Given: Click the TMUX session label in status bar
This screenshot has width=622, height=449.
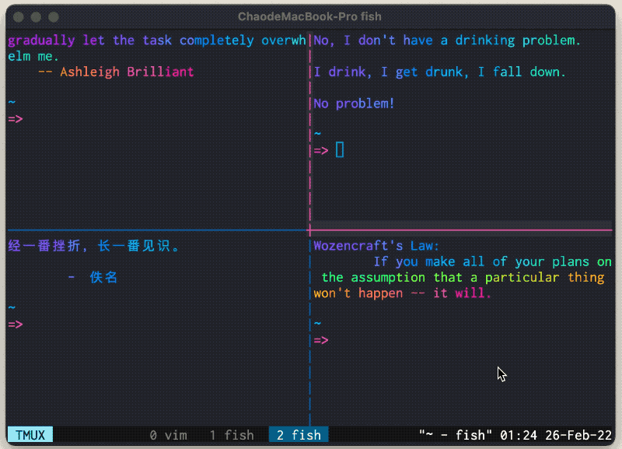Looking at the screenshot, I should [30, 435].
